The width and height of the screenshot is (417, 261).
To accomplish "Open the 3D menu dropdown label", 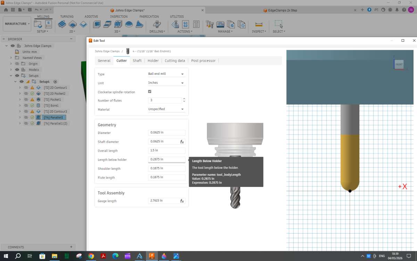I will click(x=117, y=31).
